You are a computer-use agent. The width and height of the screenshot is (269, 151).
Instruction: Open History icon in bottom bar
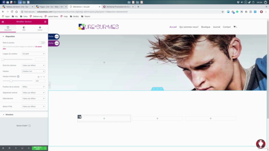(x=16, y=148)
